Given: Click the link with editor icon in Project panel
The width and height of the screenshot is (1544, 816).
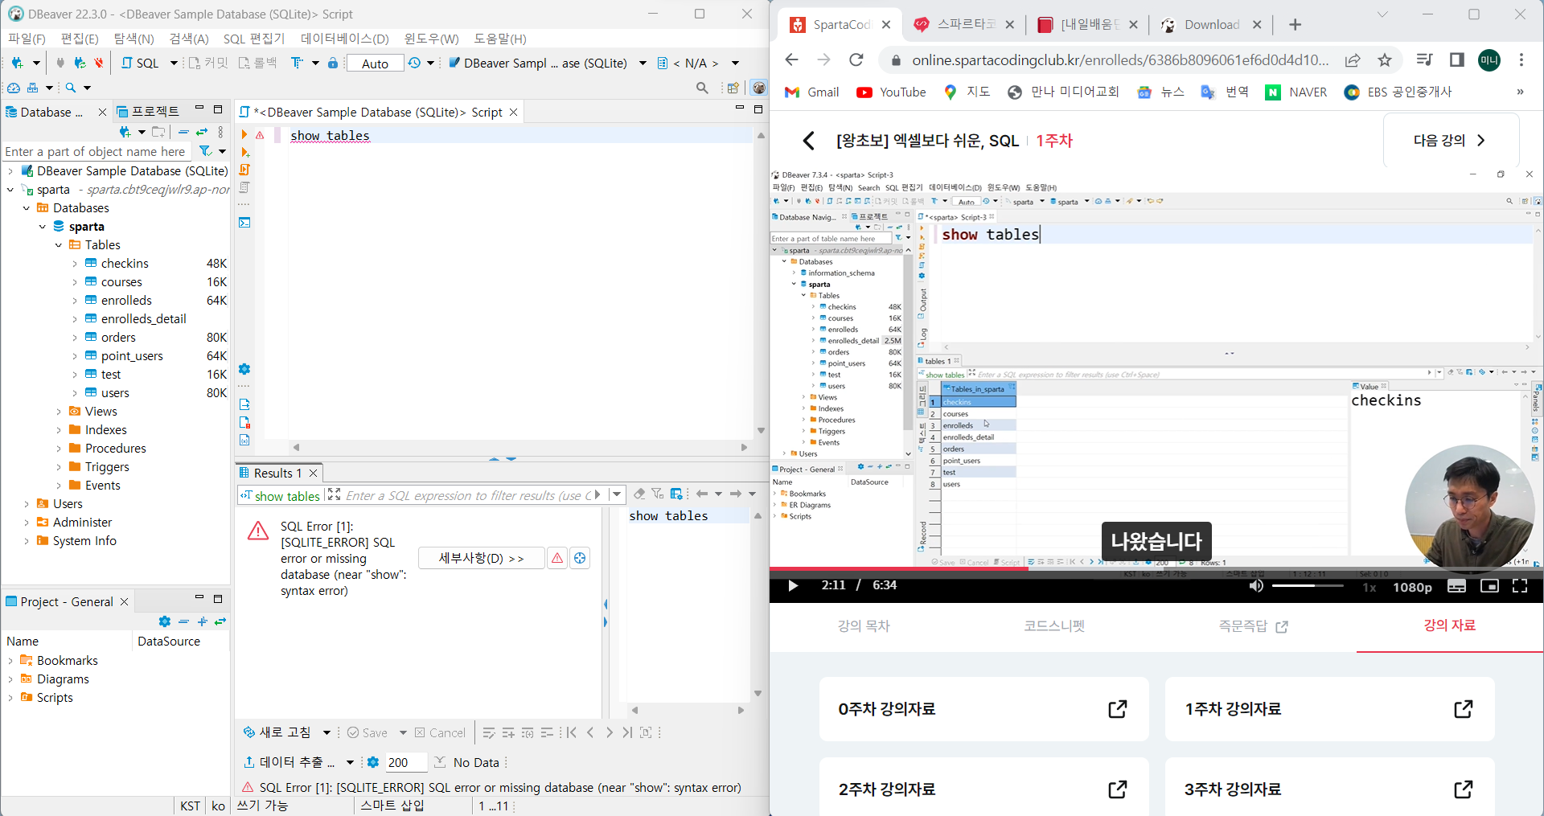Looking at the screenshot, I should (220, 621).
